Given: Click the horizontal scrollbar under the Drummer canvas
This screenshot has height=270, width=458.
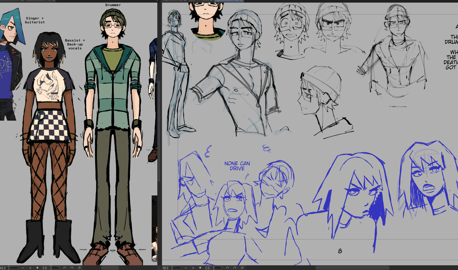Looking at the screenshot, I should point(110,268).
